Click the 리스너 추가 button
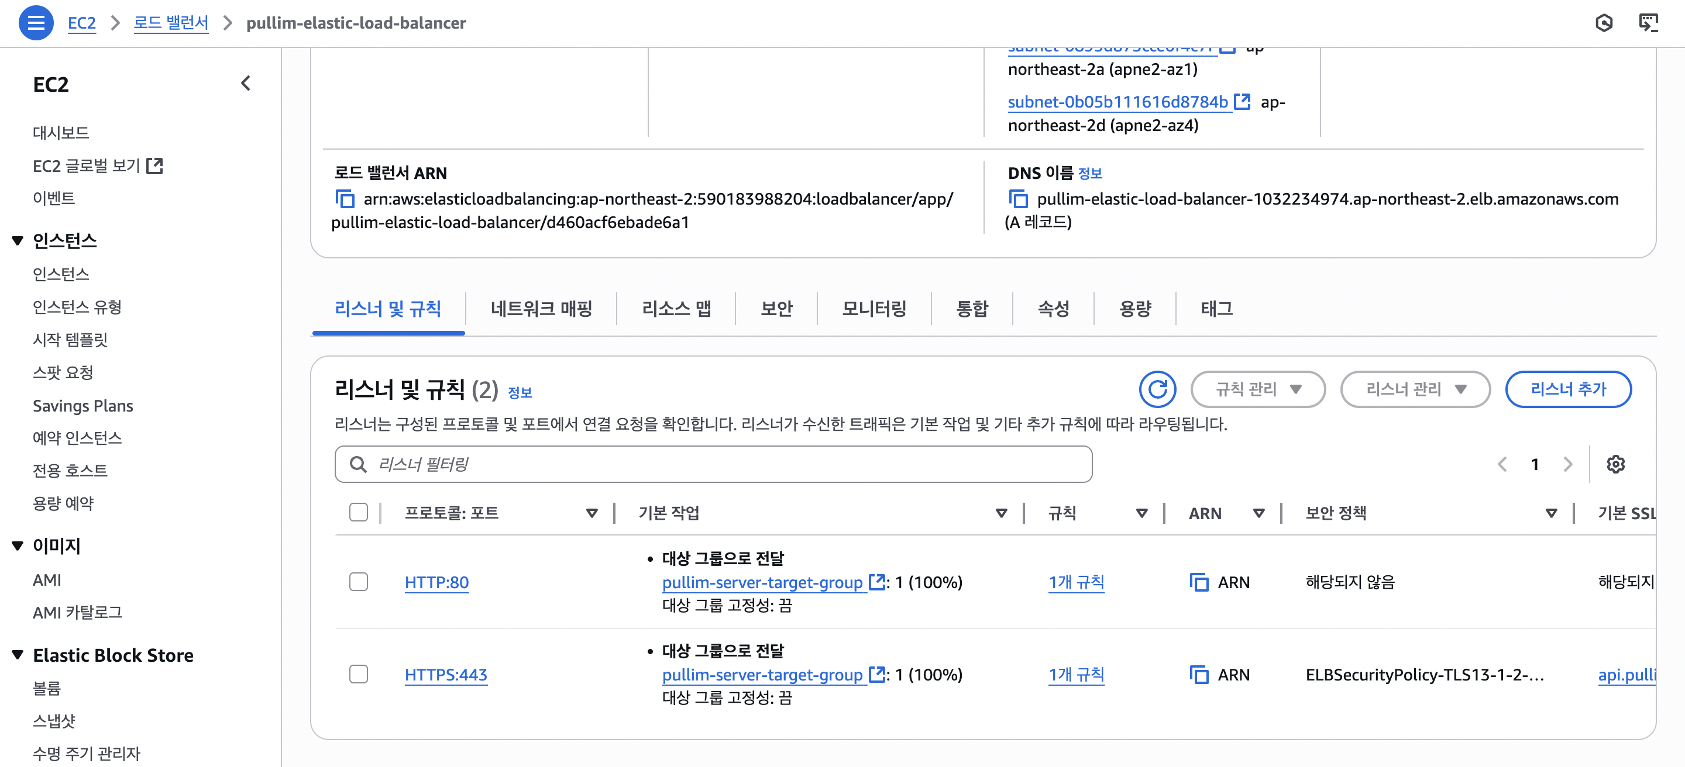This screenshot has height=767, width=1685. click(x=1567, y=389)
